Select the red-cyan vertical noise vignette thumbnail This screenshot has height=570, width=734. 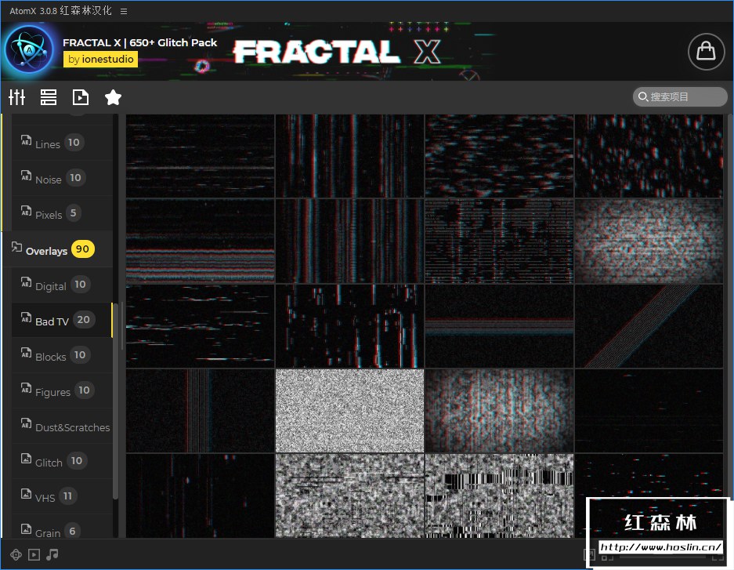499,411
